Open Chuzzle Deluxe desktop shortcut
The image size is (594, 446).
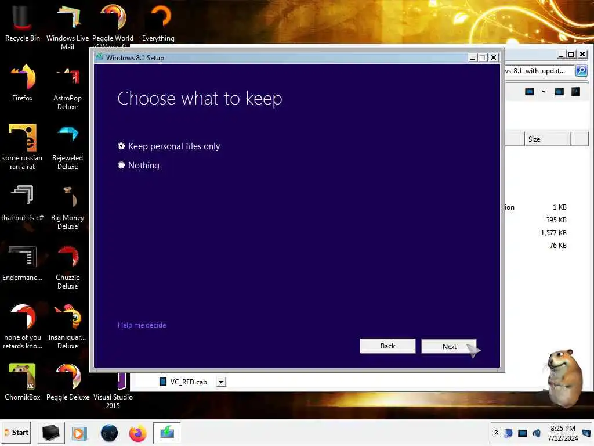tap(67, 267)
